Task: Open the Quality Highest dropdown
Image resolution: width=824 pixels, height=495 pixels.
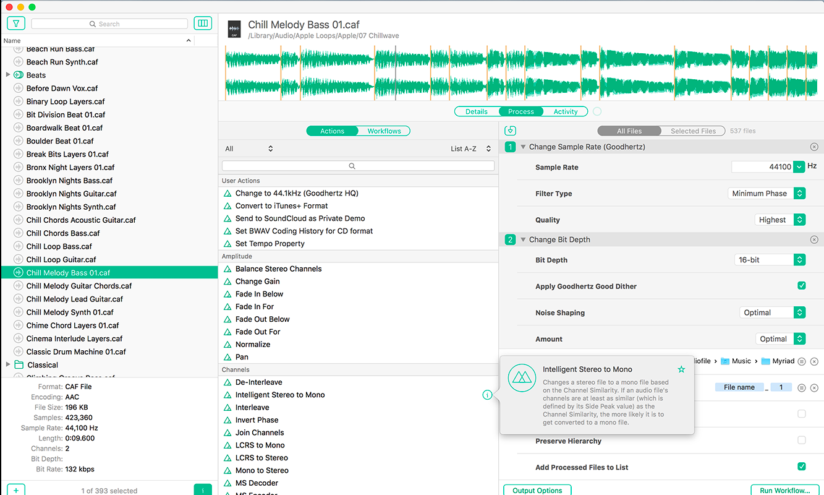Action: (x=780, y=220)
